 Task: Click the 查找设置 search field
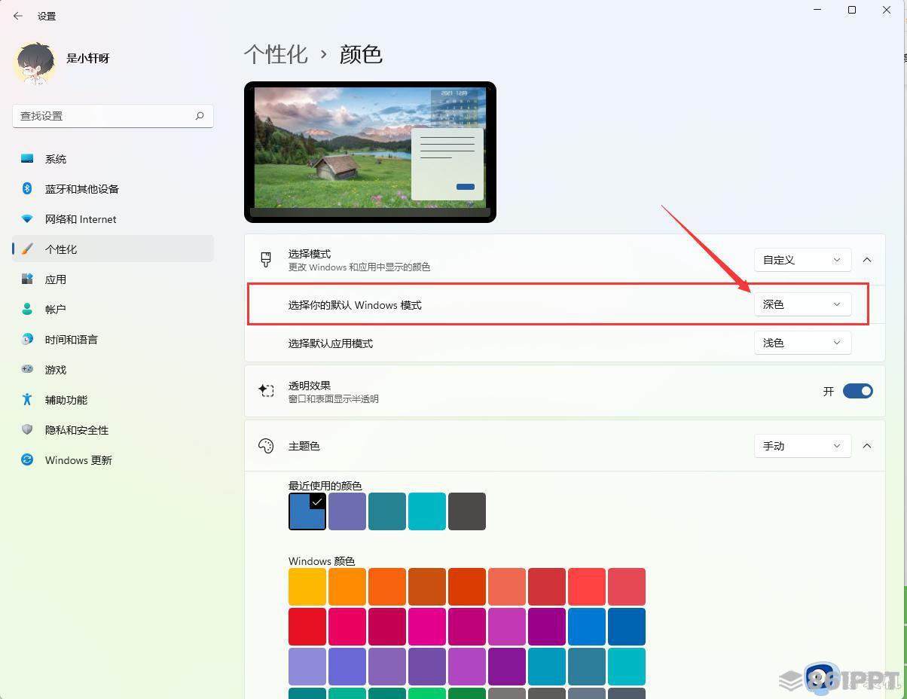pos(113,116)
